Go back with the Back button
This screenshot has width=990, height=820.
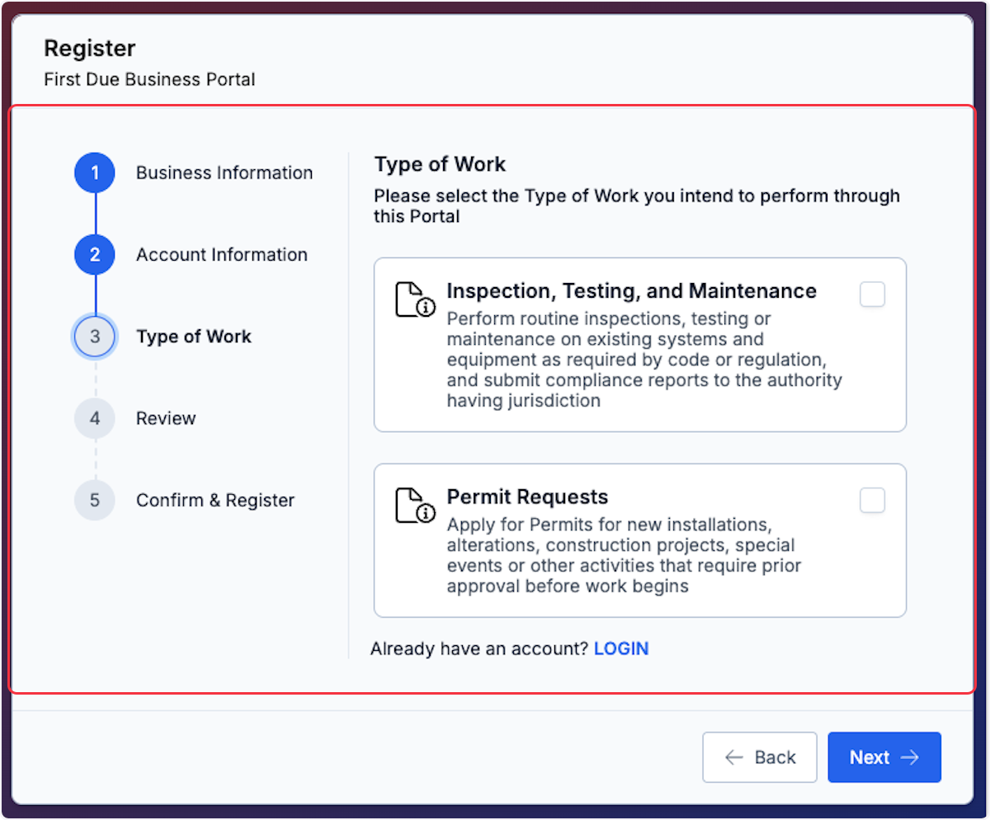(x=760, y=757)
